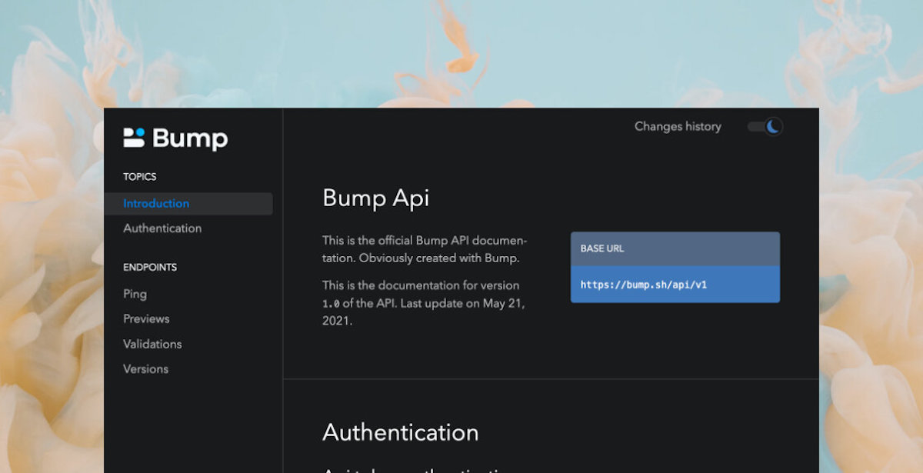This screenshot has width=923, height=473.
Task: Open the Changes history link
Action: tap(678, 126)
